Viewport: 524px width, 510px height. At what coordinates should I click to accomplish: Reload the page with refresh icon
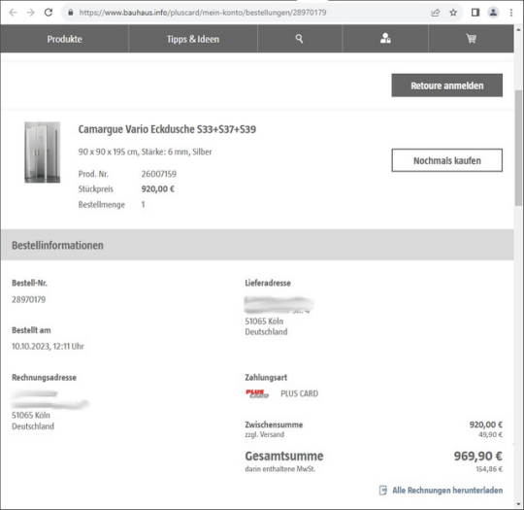(x=49, y=13)
